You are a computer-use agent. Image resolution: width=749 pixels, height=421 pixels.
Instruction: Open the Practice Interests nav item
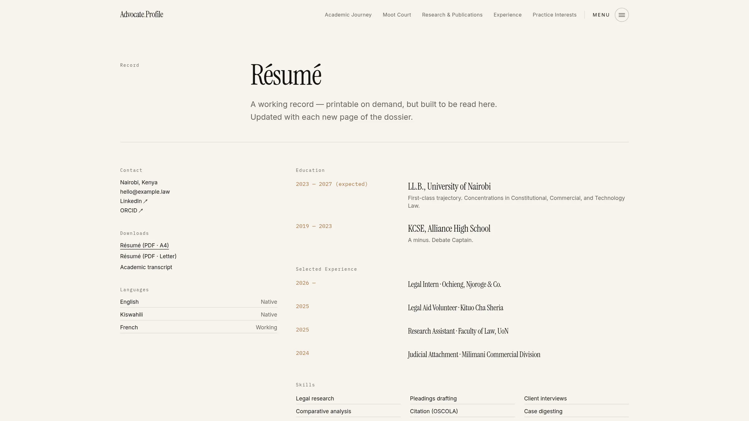click(555, 15)
